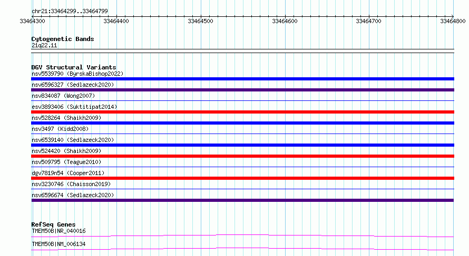Screen dimensions: 469x256
Task: Open variant nsv3497 (Kidd2008) label
Action: 60,129
